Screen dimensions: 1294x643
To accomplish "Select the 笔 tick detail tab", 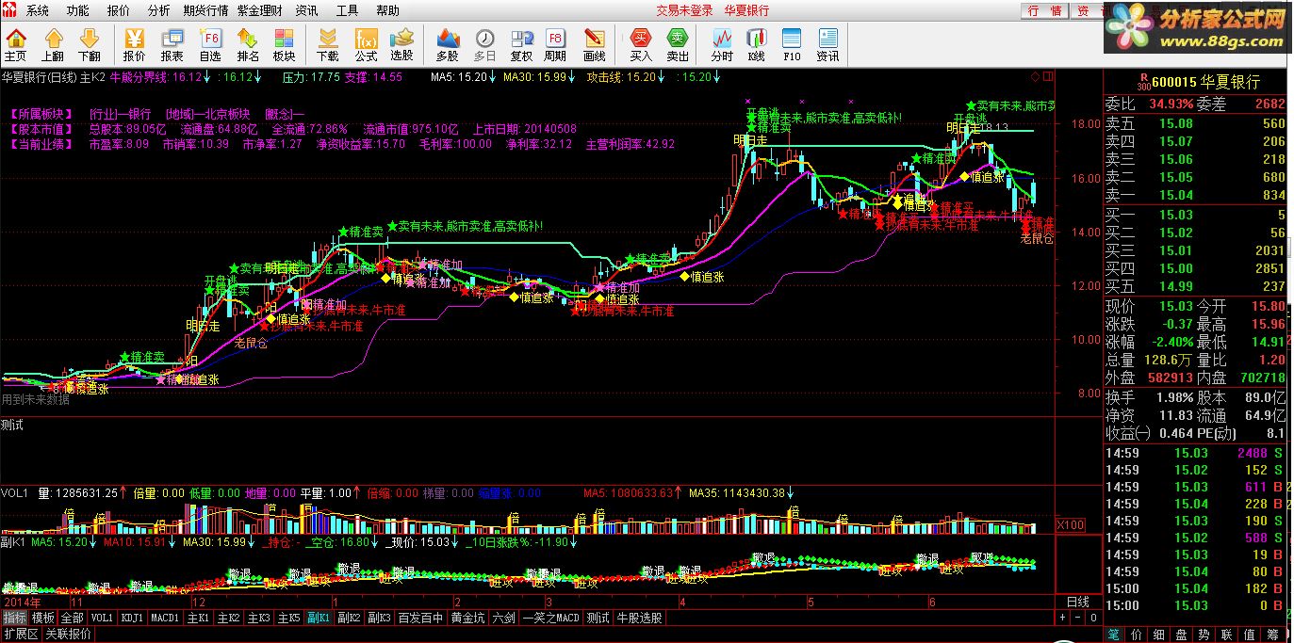I will 1113,635.
